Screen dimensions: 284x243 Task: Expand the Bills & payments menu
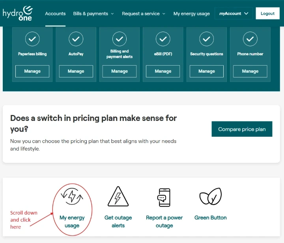pyautogui.click(x=93, y=13)
